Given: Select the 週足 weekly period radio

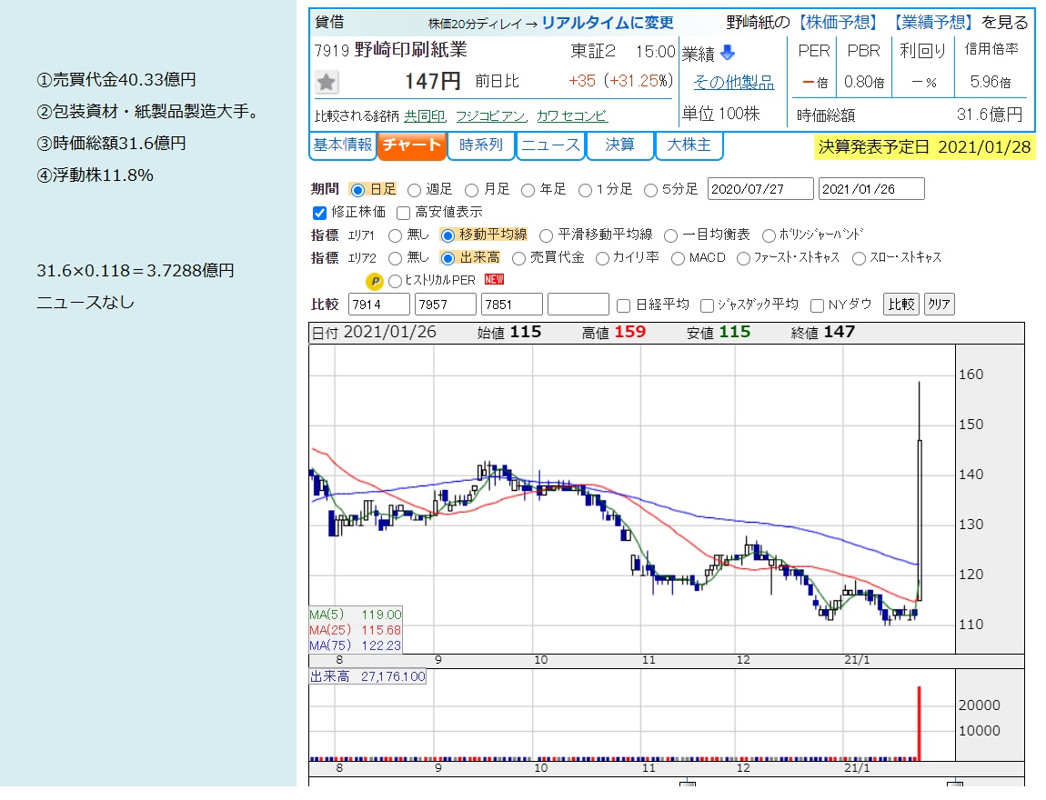Looking at the screenshot, I should pos(414,190).
